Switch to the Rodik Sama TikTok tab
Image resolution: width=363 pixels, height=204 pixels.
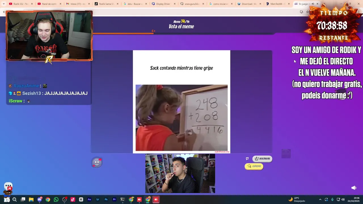[106, 4]
